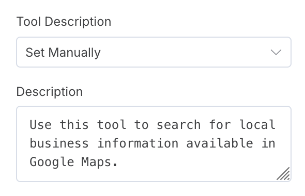305x196 pixels.
Task: Click the Description label above the textarea
Action: pos(50,92)
